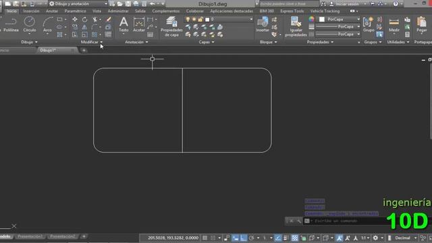Image resolution: width=432 pixels, height=243 pixels.
Task: Select the Array (Matriz) tool
Action: [x=94, y=34]
